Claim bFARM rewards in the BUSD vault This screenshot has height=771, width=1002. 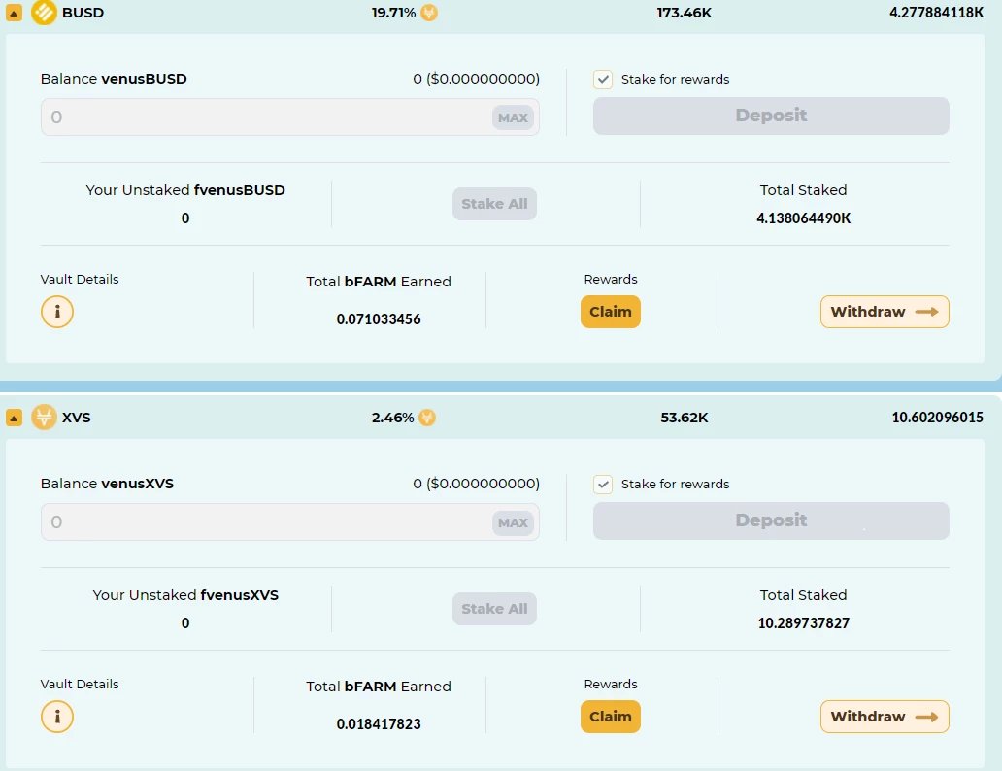(610, 312)
